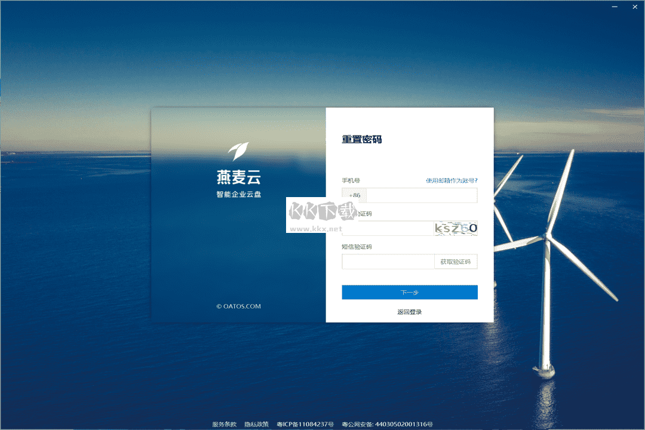This screenshot has width=645, height=430.
Task: Close the application window
Action: coord(634,7)
